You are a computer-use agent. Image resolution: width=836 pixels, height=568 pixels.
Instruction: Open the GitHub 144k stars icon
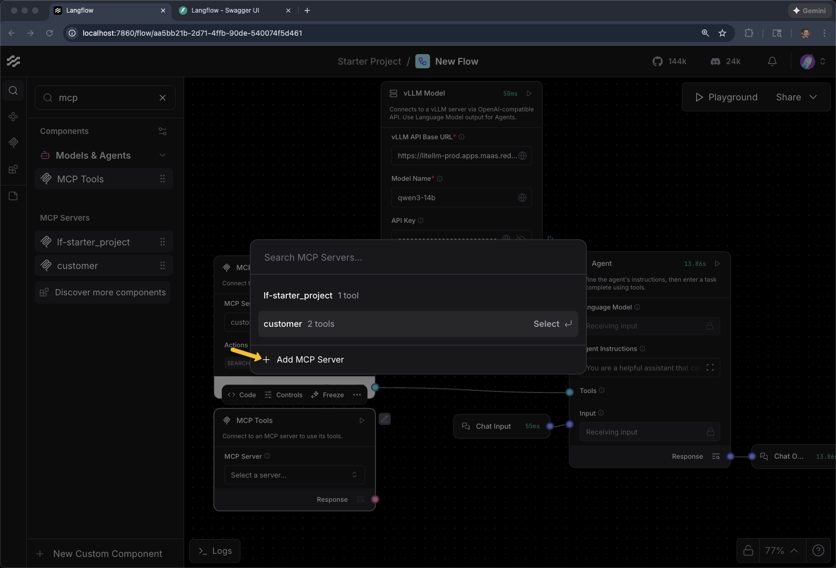tap(658, 61)
